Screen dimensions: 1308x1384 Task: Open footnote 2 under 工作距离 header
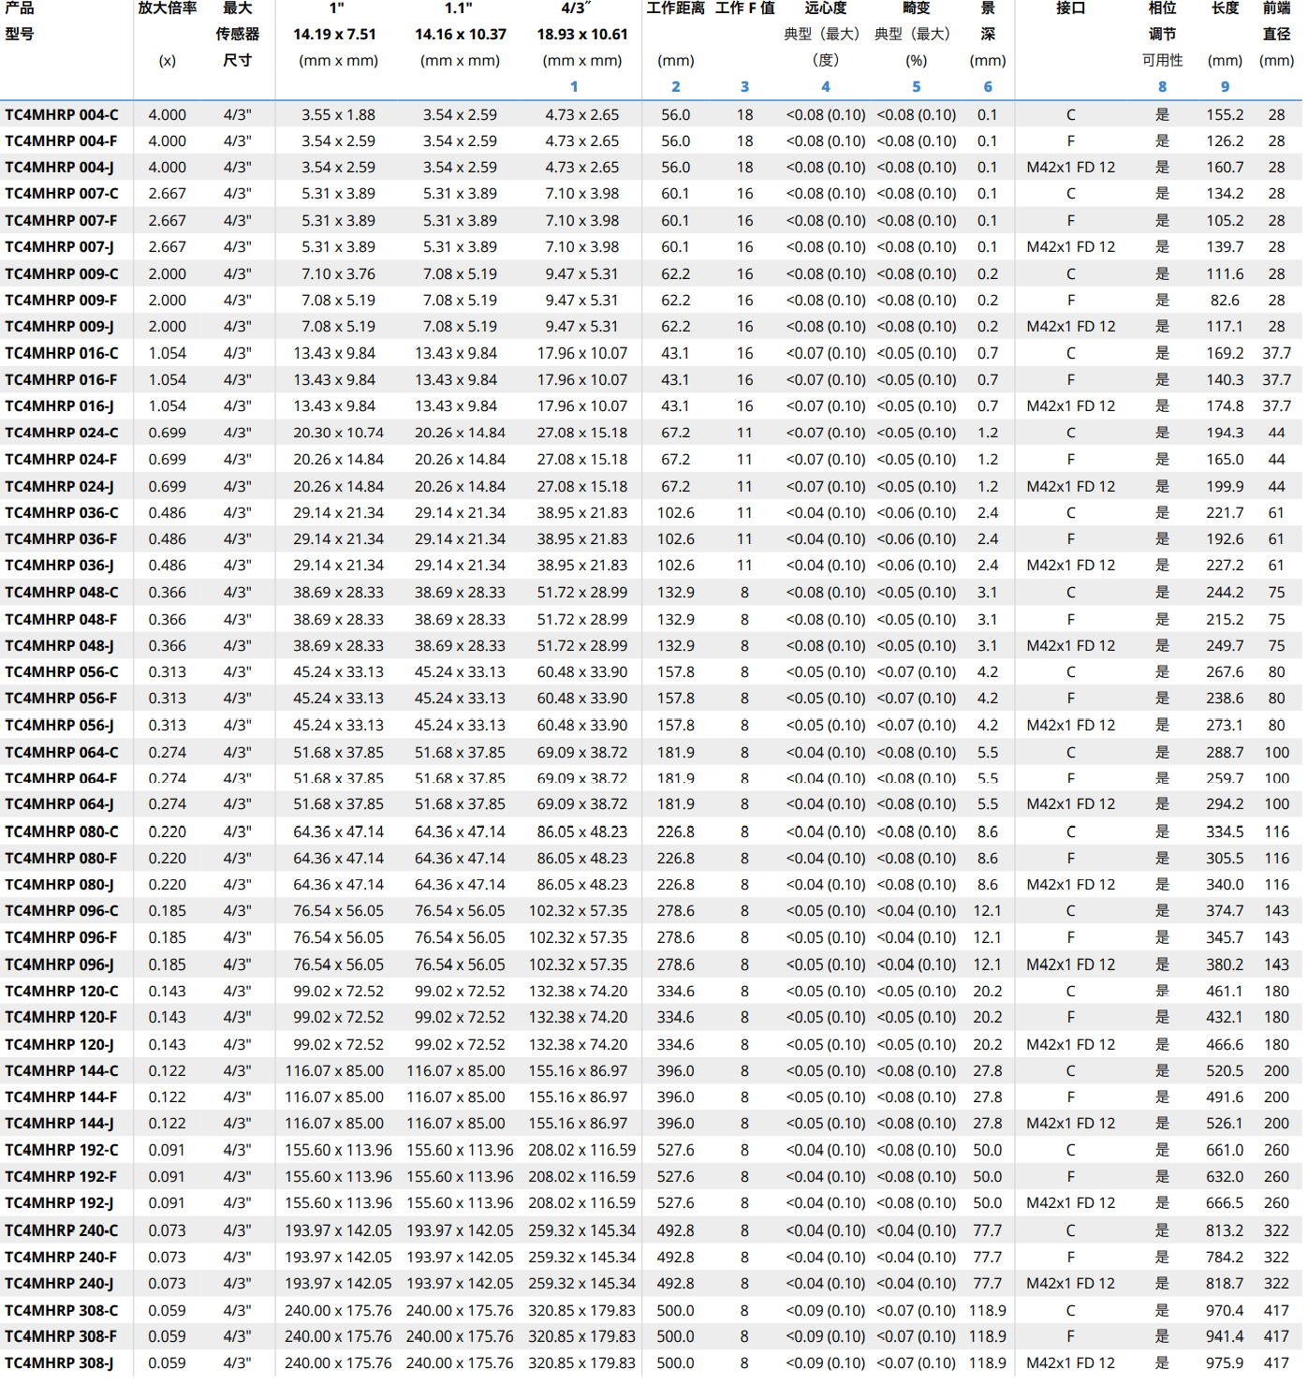click(x=675, y=87)
